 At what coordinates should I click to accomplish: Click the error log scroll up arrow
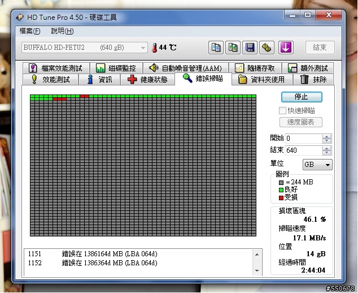(x=257, y=255)
